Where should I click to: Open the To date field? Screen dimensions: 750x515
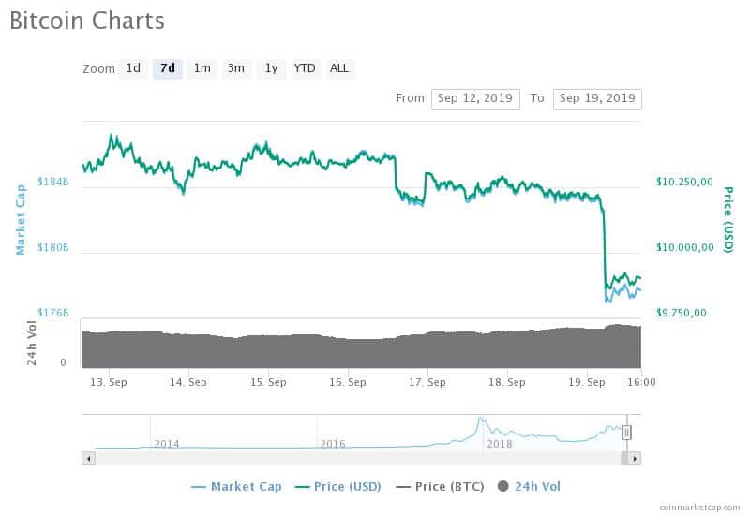pos(597,99)
